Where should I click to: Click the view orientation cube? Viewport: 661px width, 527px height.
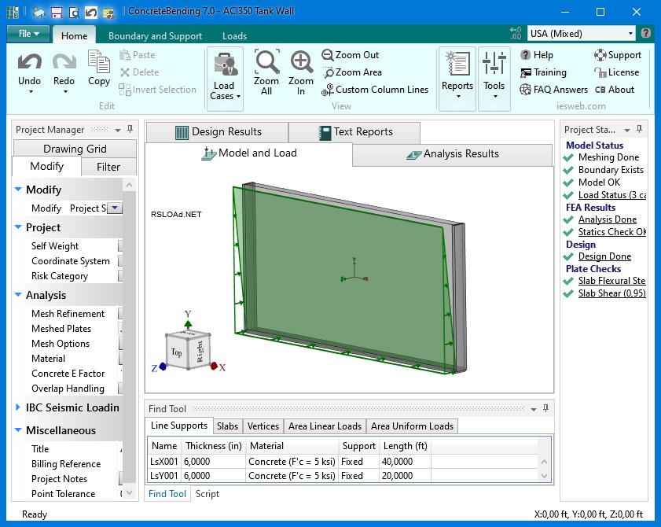click(187, 349)
